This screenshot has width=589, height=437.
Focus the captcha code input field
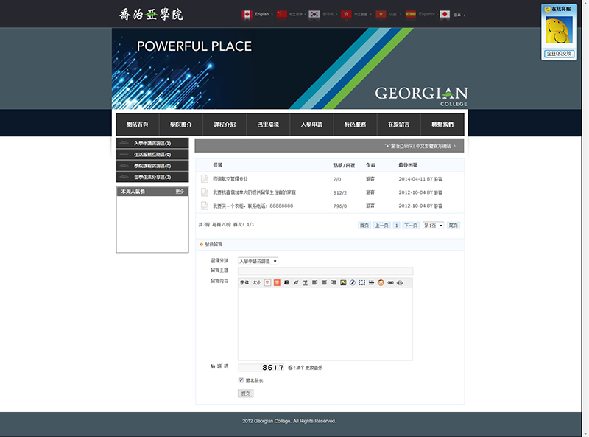(250, 368)
